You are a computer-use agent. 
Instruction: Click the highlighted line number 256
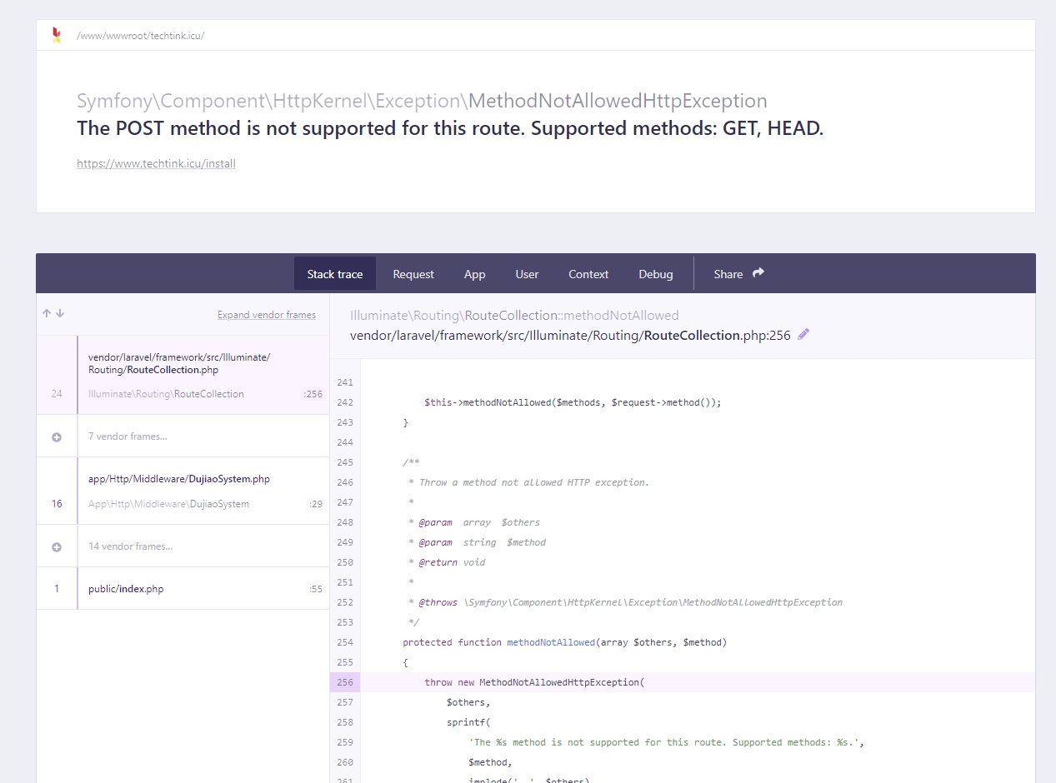(x=345, y=682)
